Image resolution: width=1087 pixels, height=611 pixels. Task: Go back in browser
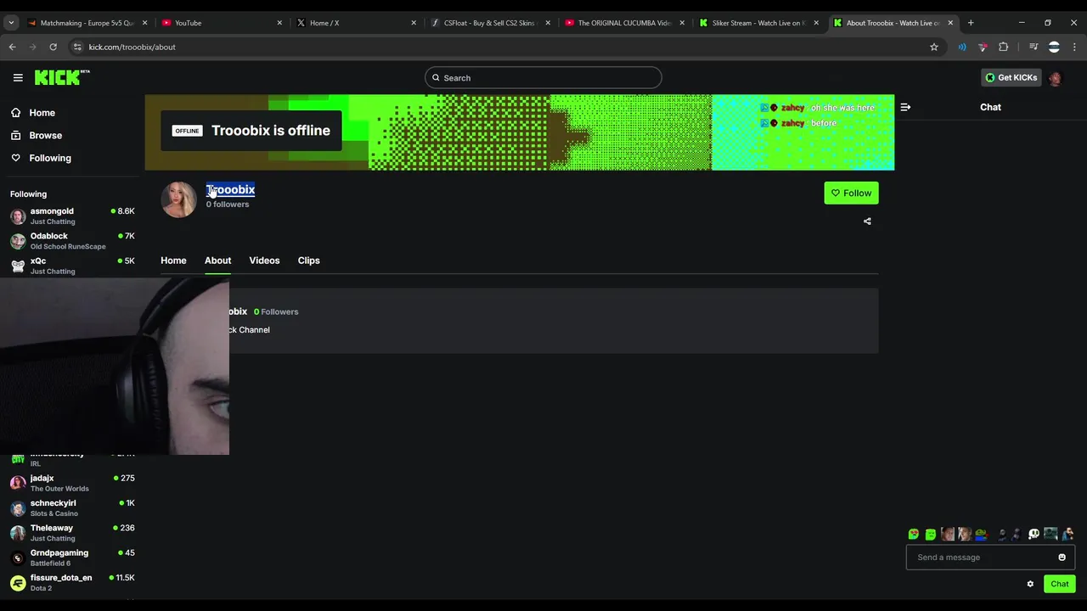coord(12,47)
